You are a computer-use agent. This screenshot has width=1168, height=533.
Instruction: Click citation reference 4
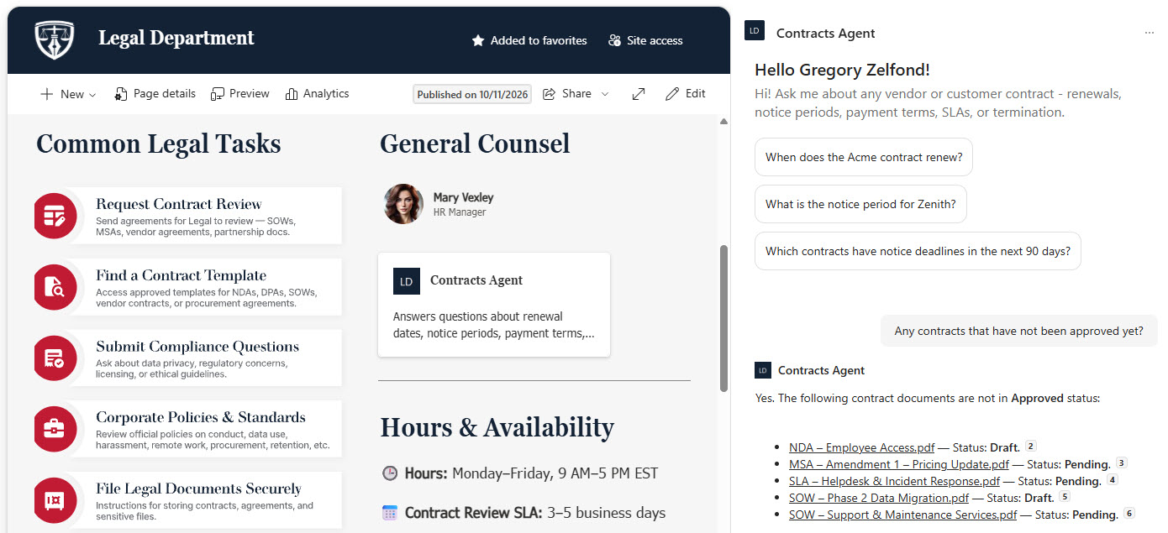tap(1113, 480)
